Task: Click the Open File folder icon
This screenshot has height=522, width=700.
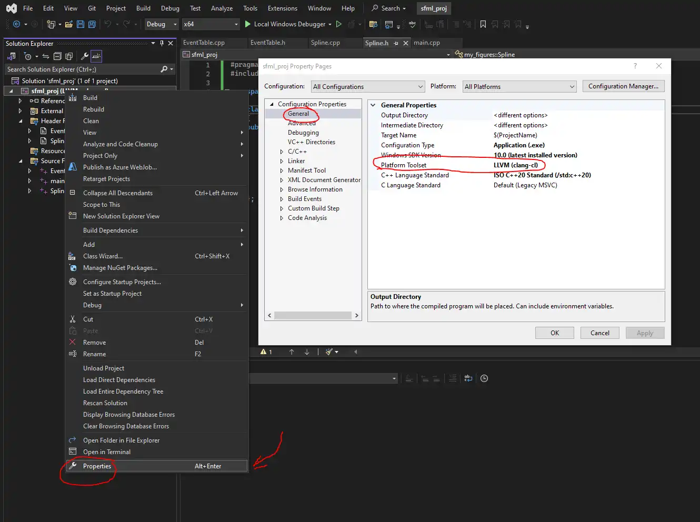Action: tap(68, 24)
